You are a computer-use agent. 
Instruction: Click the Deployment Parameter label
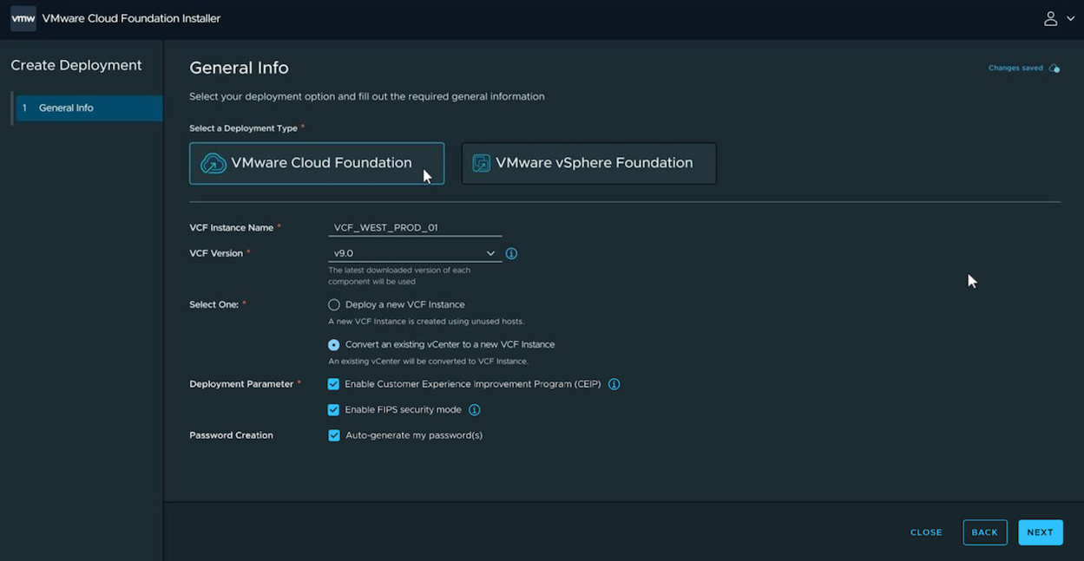click(241, 384)
